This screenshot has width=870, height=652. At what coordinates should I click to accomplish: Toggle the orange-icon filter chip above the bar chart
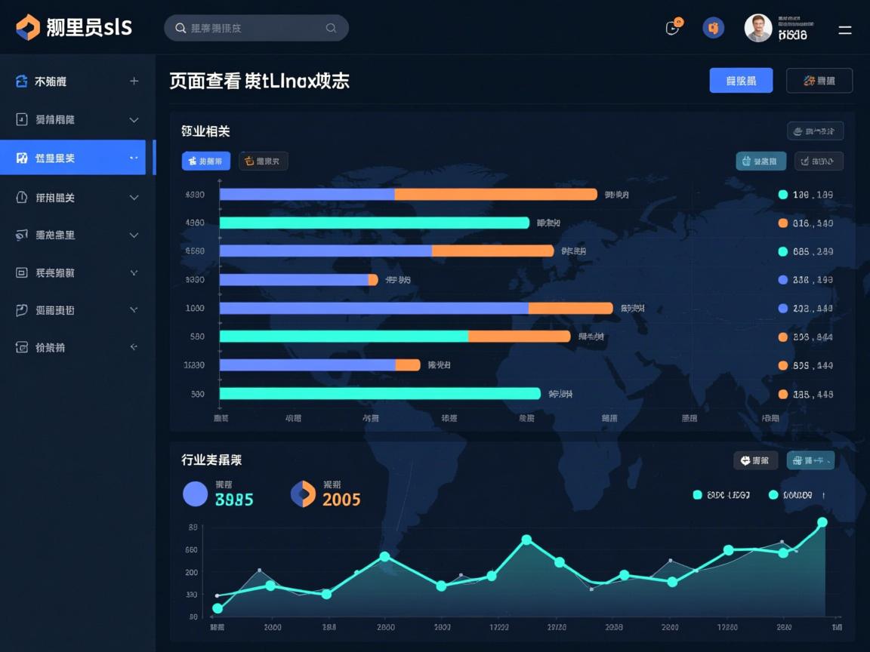click(263, 161)
